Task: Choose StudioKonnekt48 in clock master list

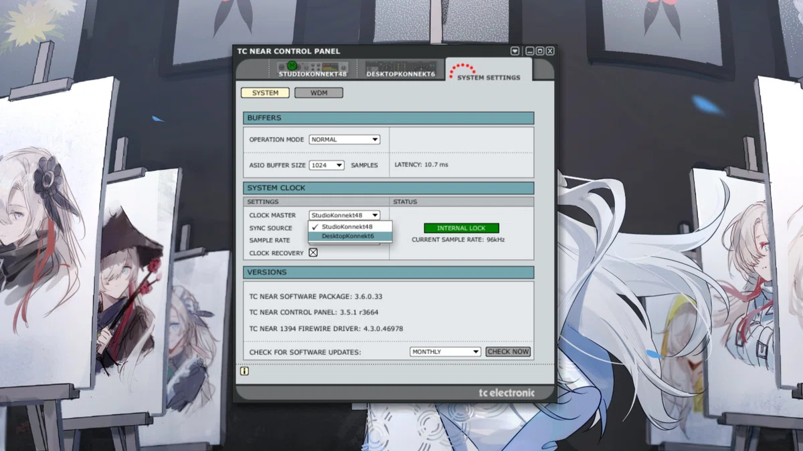Action: pos(350,227)
